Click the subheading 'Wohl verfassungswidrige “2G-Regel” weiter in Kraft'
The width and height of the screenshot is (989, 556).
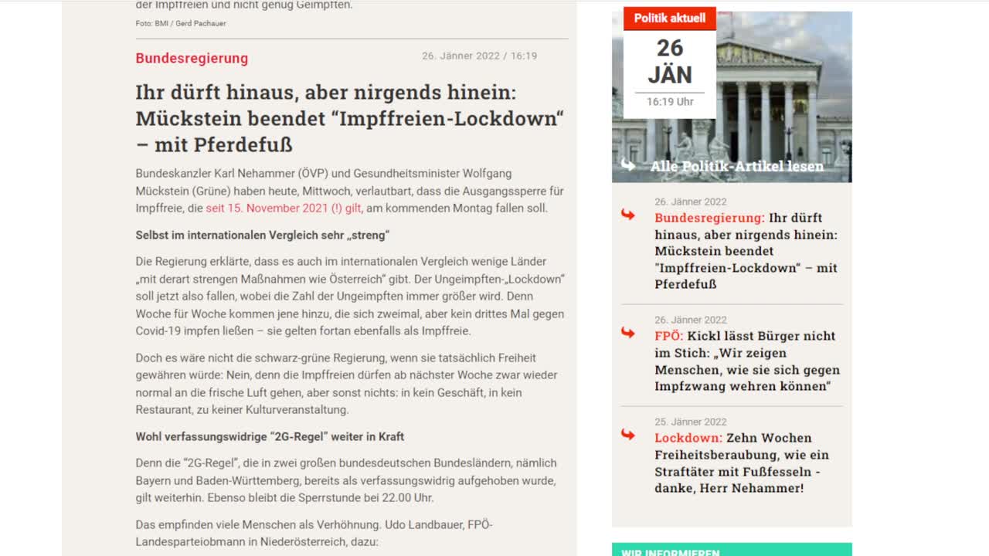click(270, 436)
